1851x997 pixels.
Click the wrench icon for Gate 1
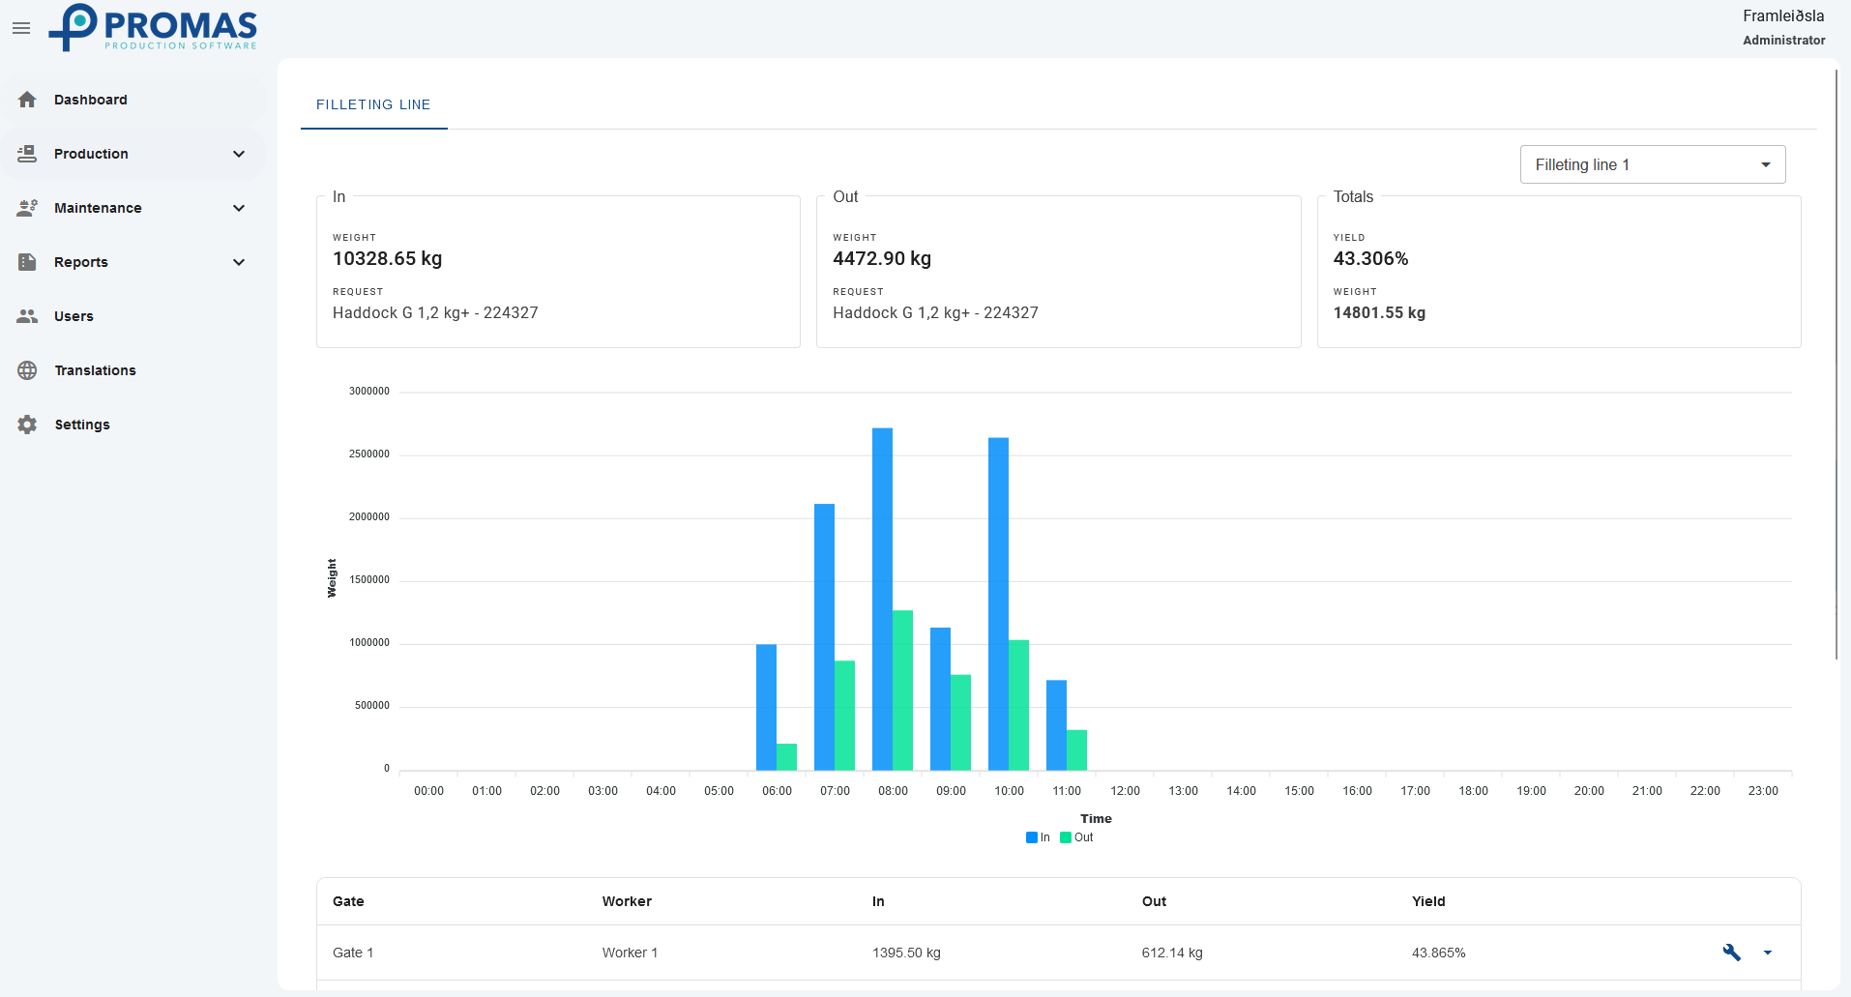1731,953
